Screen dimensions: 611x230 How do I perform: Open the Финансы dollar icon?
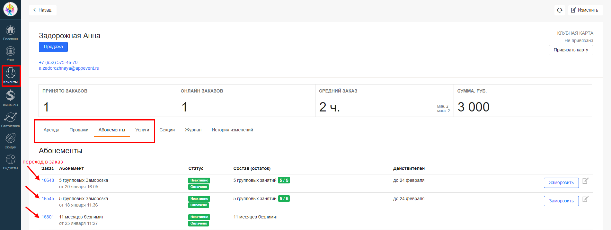coord(10,98)
